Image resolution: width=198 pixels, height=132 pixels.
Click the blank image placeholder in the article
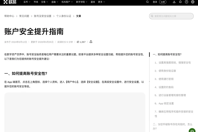point(75,112)
